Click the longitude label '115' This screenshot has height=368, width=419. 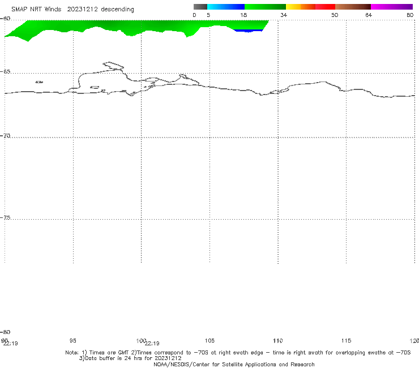pyautogui.click(x=347, y=340)
